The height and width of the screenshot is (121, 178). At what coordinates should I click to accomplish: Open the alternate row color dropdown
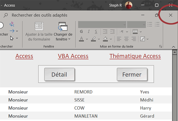point(147,39)
